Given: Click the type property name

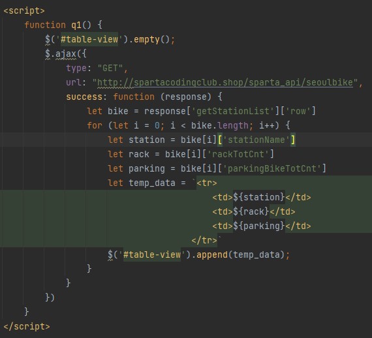Looking at the screenshot, I should click(x=76, y=69).
